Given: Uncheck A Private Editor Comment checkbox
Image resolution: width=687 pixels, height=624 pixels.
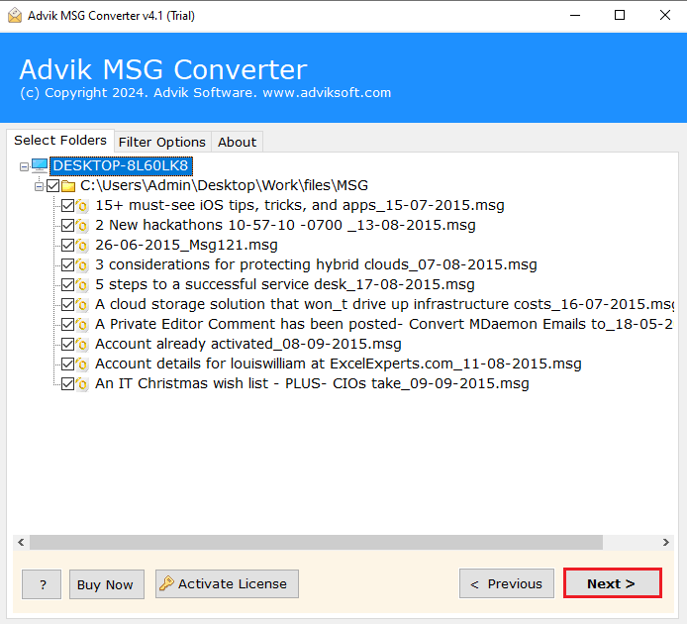Looking at the screenshot, I should [x=67, y=324].
